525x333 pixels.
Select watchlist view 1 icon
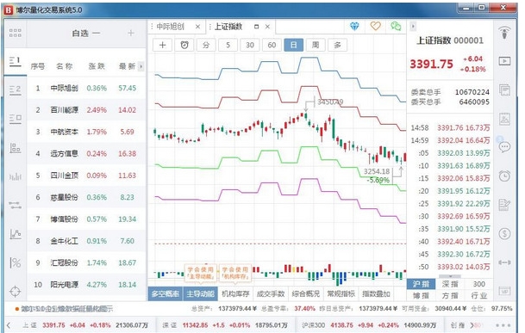(15, 61)
